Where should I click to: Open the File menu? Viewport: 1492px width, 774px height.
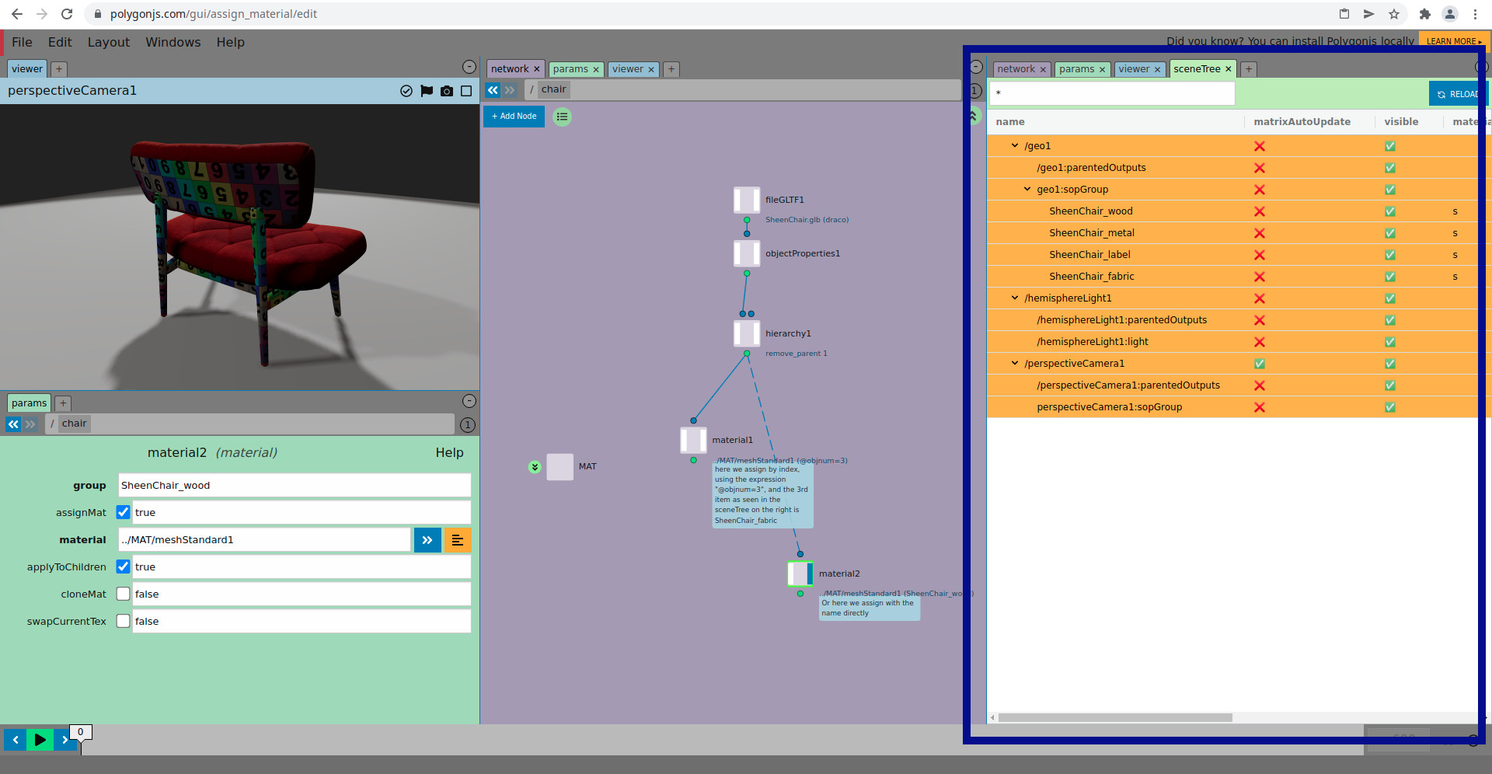(x=22, y=42)
